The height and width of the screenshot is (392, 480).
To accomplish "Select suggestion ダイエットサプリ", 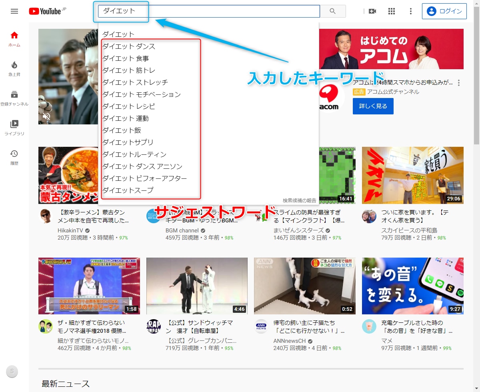I will [x=208, y=142].
